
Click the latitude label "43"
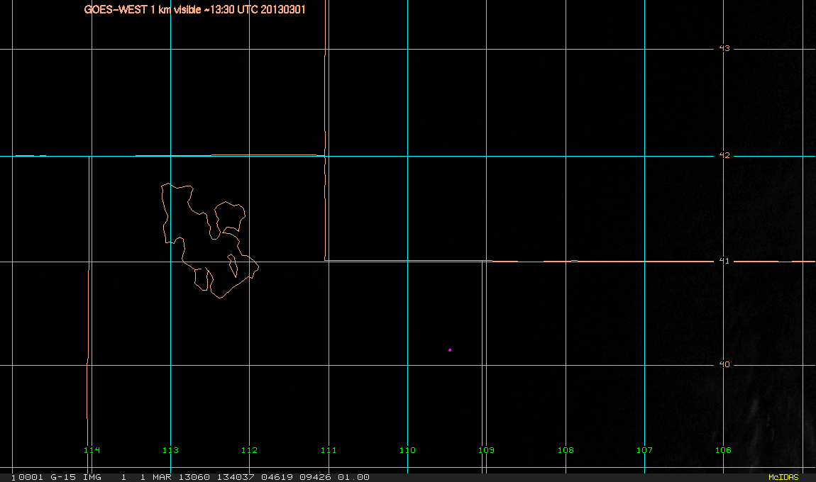click(x=724, y=48)
